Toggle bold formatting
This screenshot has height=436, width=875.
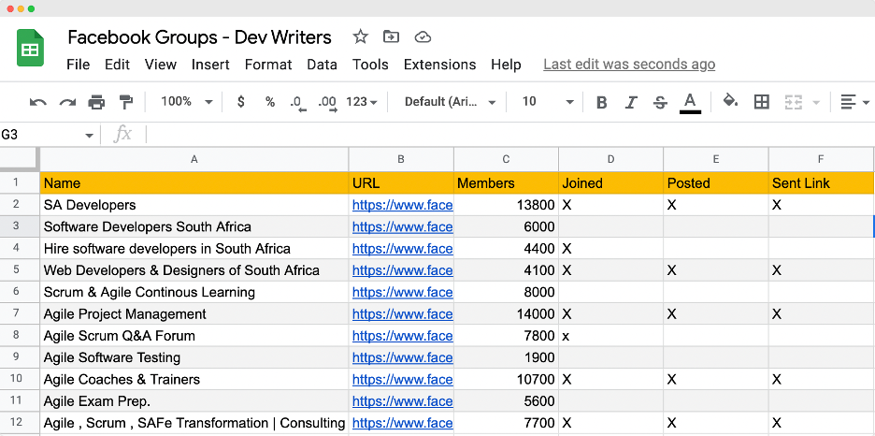(x=602, y=102)
